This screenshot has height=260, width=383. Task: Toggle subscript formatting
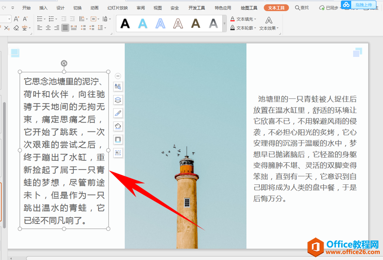click(7, 28)
